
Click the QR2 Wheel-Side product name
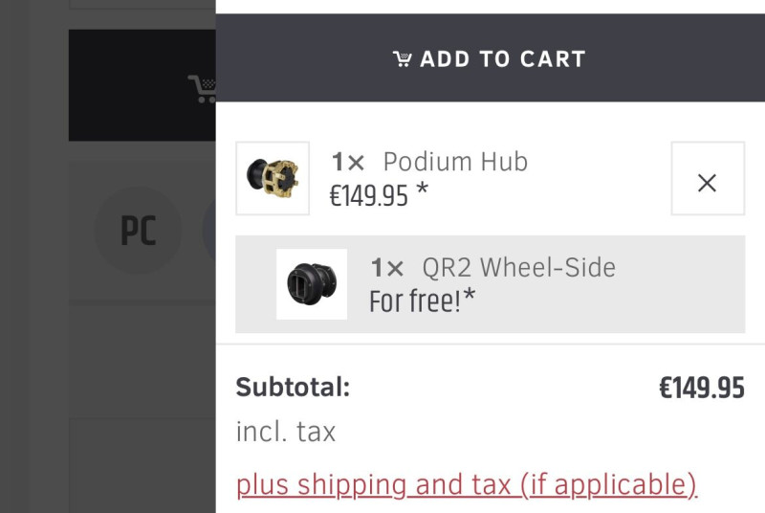(519, 267)
